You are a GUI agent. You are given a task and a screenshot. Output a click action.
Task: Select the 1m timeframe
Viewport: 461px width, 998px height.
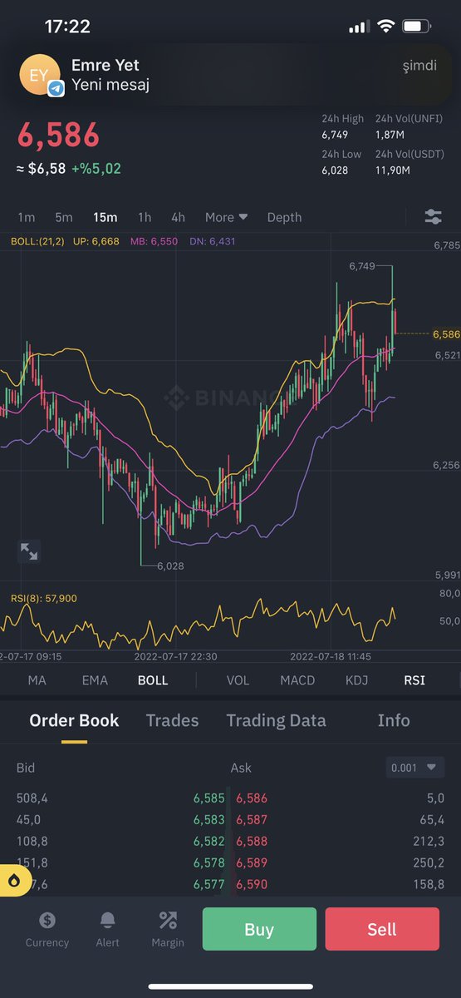tap(27, 217)
